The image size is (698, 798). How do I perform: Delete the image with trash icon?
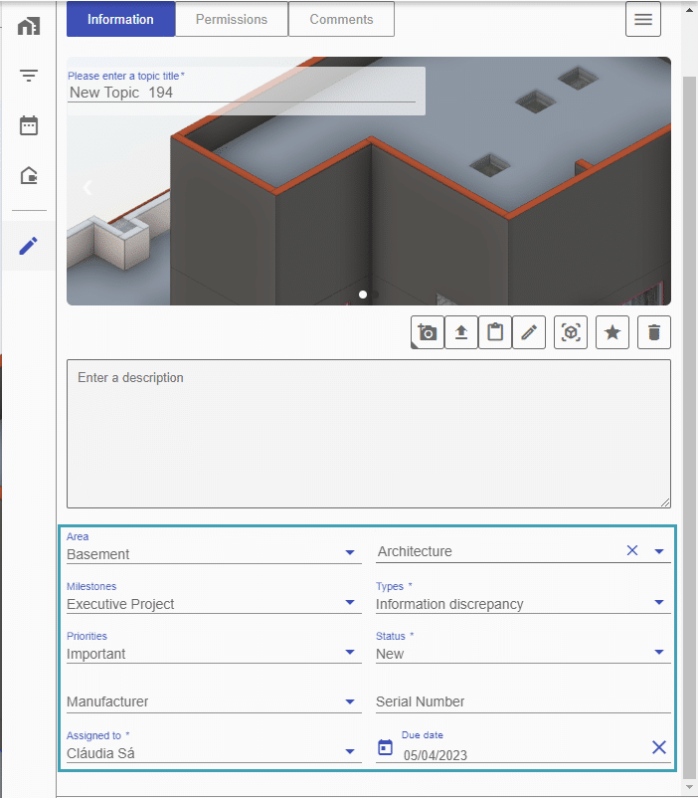tap(654, 332)
